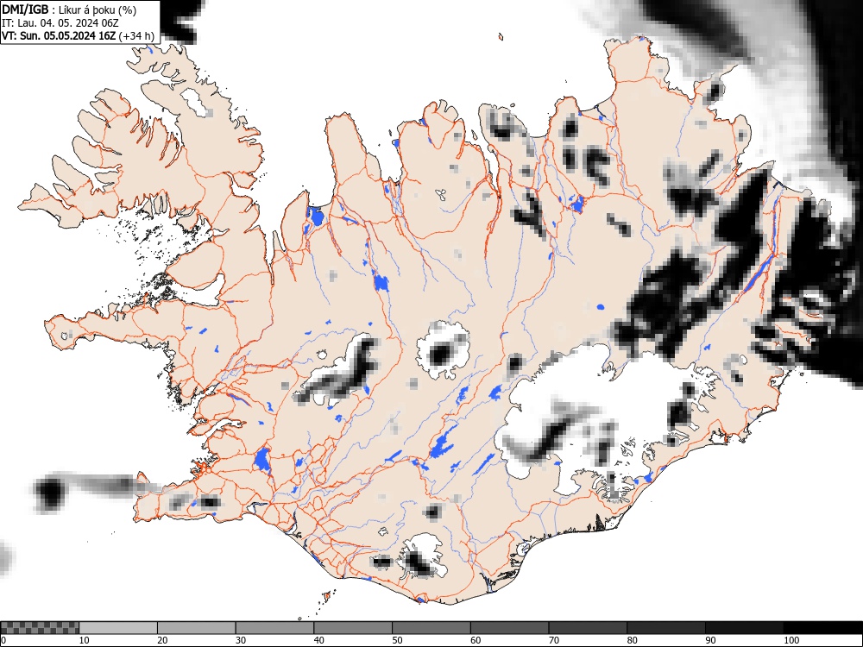Click the '10' scale label

85,640
